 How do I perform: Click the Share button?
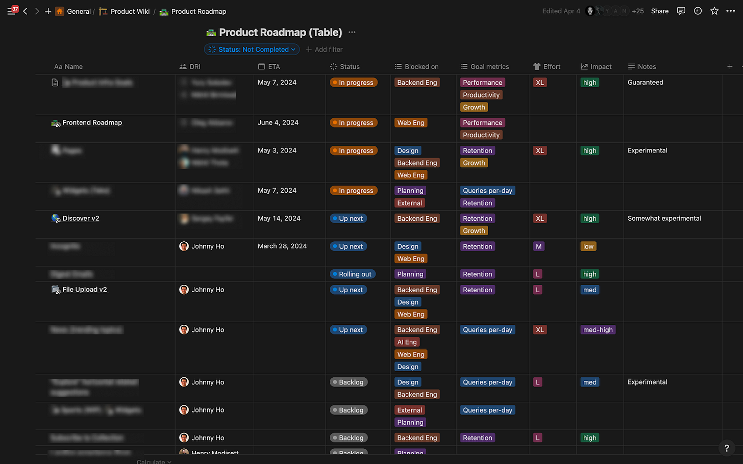pyautogui.click(x=659, y=11)
